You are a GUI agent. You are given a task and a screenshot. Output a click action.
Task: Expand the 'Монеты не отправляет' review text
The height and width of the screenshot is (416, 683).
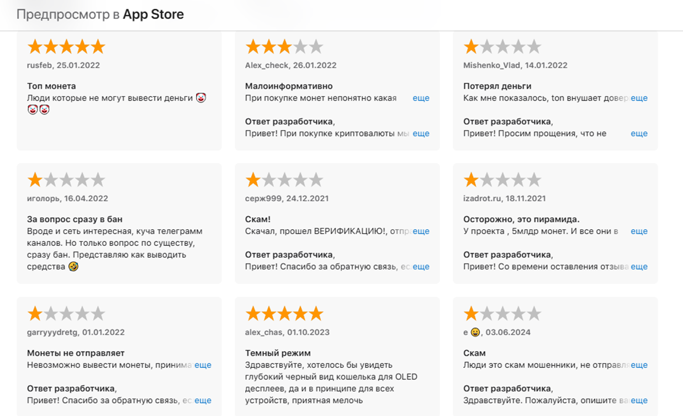point(203,365)
